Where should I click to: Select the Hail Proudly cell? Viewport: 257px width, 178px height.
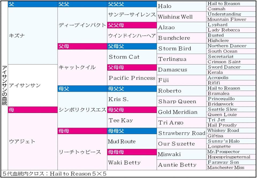[231, 125]
